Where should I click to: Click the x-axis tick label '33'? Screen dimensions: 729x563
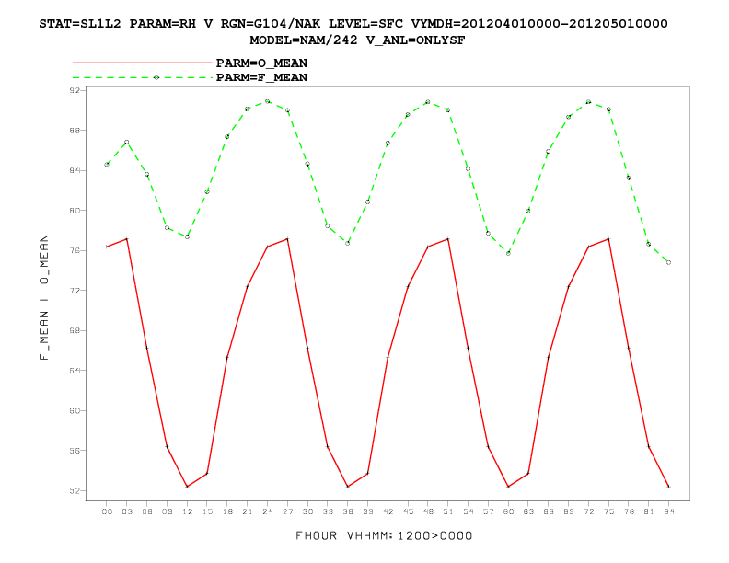click(328, 511)
